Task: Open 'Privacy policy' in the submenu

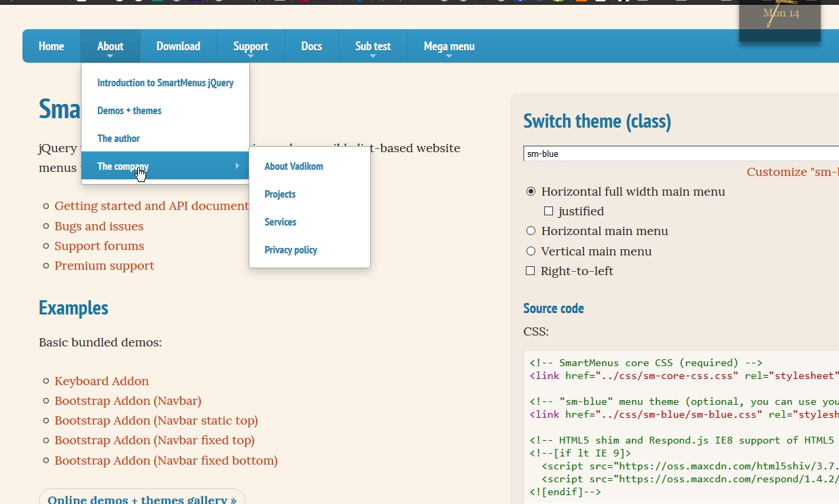Action: 291,250
